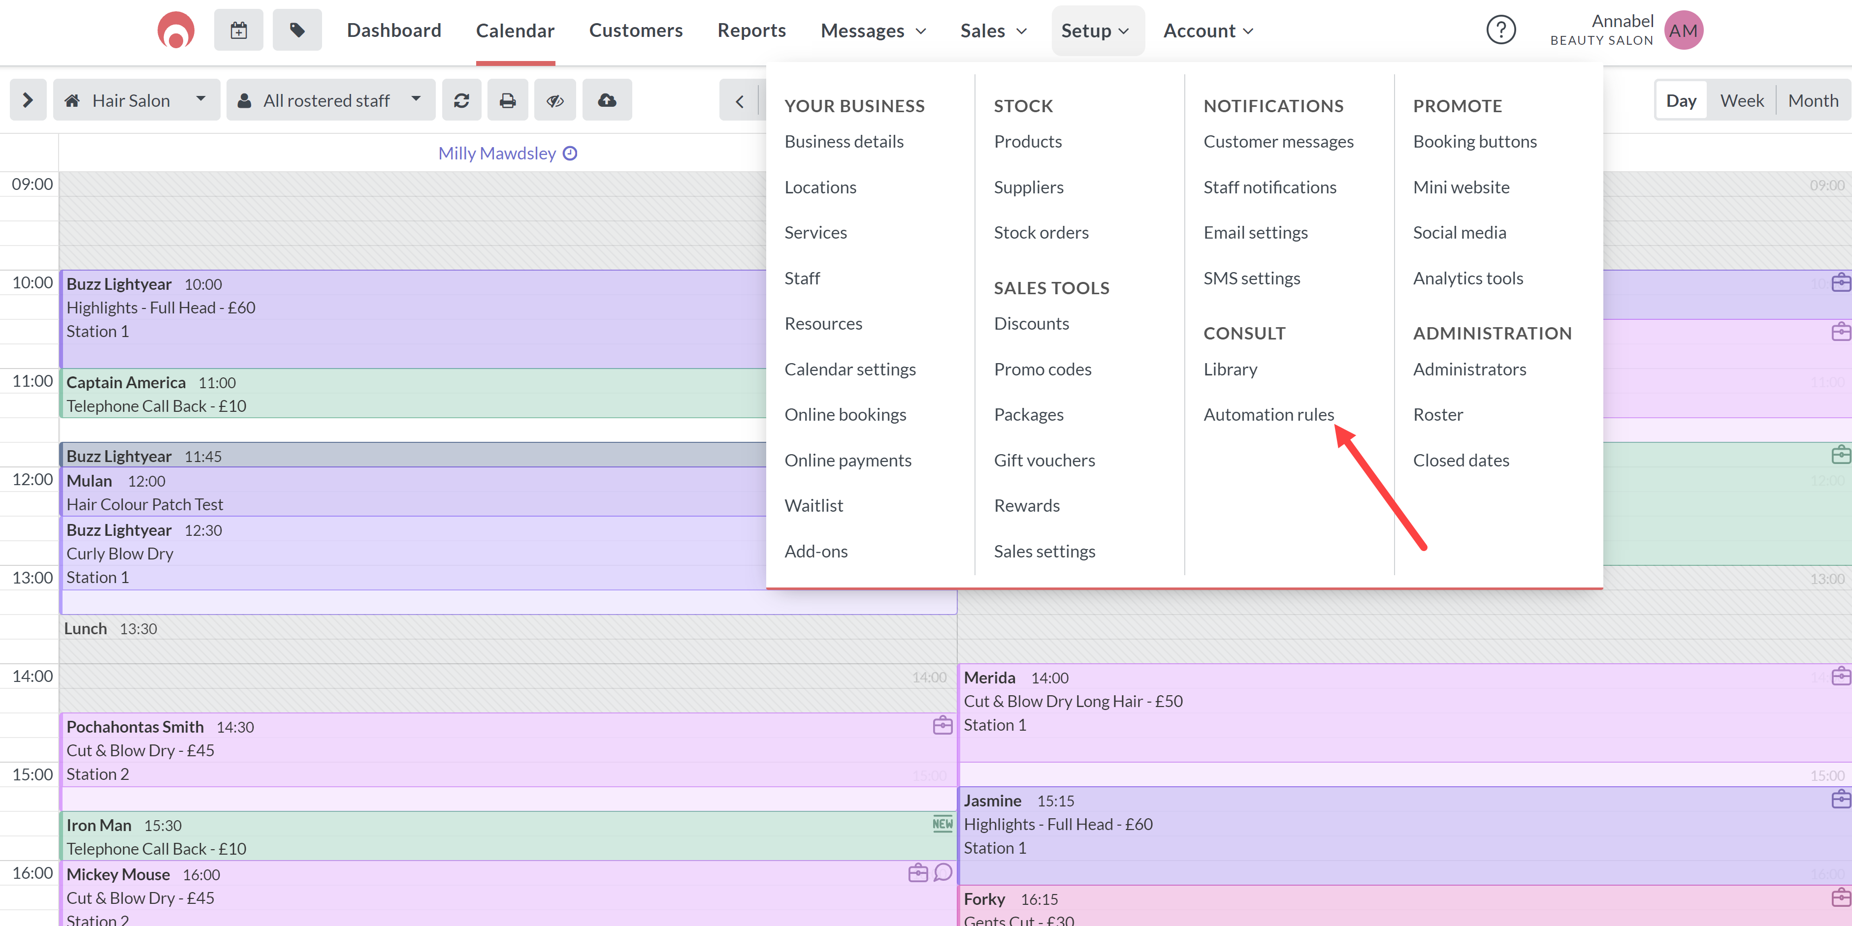Click the red home logo icon
Image resolution: width=1852 pixels, height=926 pixels.
(x=175, y=30)
